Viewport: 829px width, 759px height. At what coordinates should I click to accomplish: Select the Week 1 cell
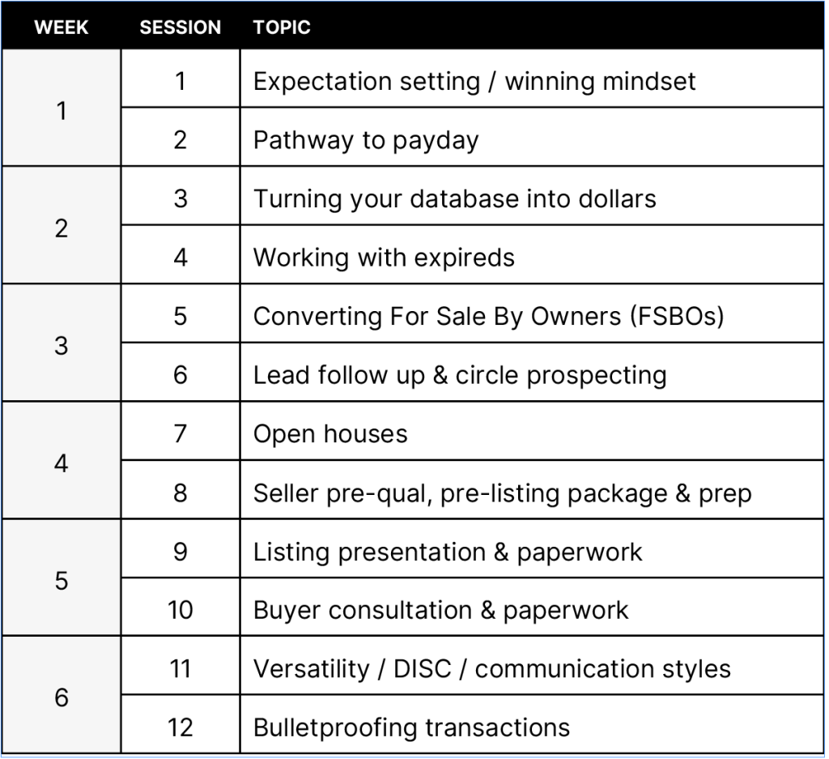tap(62, 110)
